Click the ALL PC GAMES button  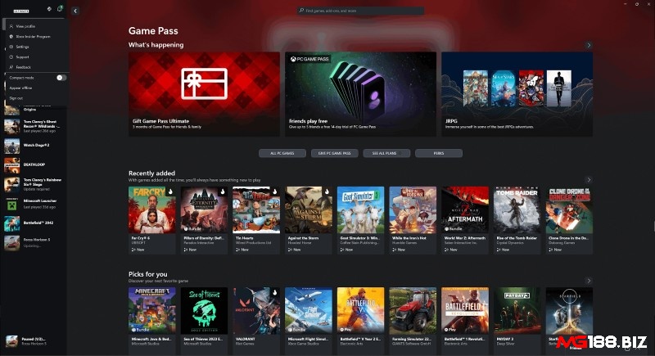pos(282,153)
